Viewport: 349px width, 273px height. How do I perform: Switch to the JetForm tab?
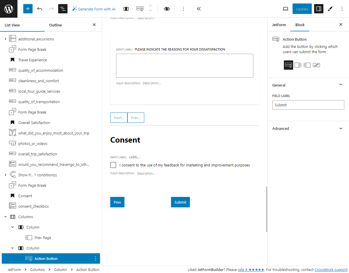click(x=279, y=25)
